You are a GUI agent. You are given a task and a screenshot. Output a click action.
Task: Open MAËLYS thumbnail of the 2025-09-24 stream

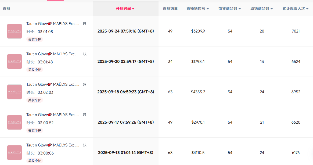[x=15, y=31]
